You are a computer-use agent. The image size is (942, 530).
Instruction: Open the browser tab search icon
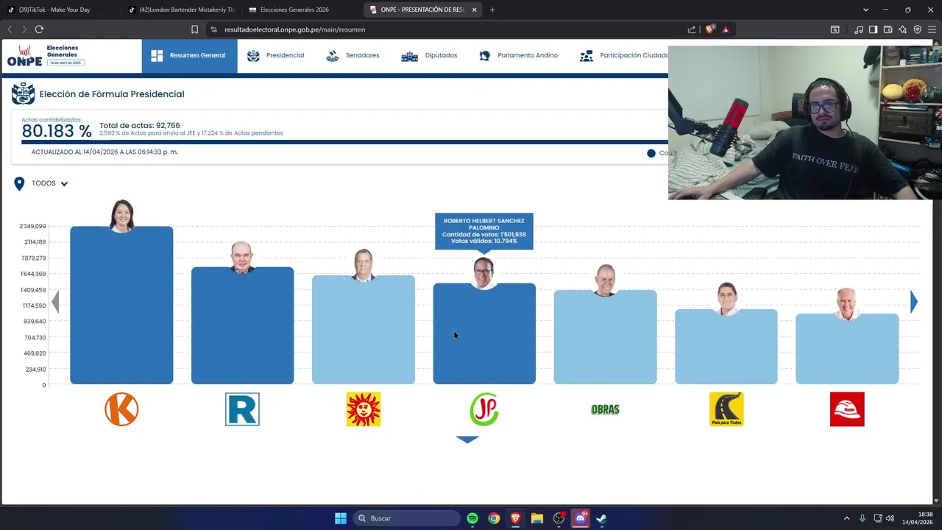[x=835, y=29]
